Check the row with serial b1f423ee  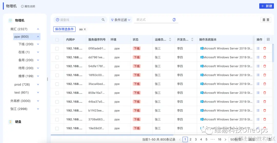57,111
